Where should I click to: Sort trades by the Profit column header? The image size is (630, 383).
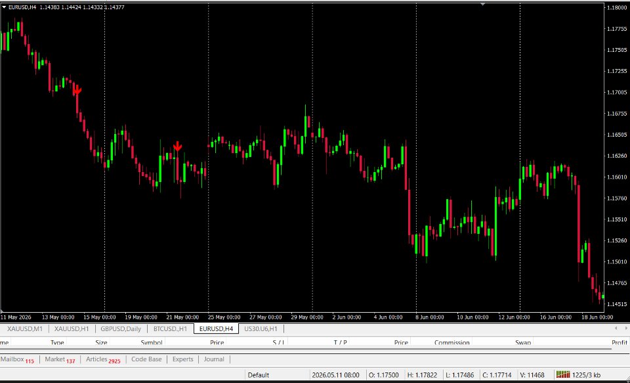pos(619,343)
